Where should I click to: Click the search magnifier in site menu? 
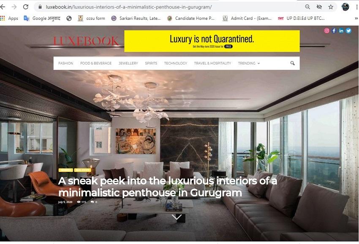[x=292, y=63]
